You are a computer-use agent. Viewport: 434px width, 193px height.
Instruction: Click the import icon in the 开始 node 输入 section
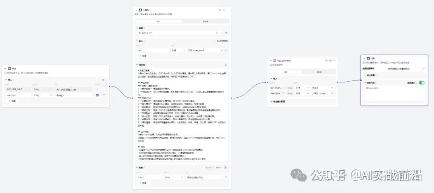coord(104,80)
